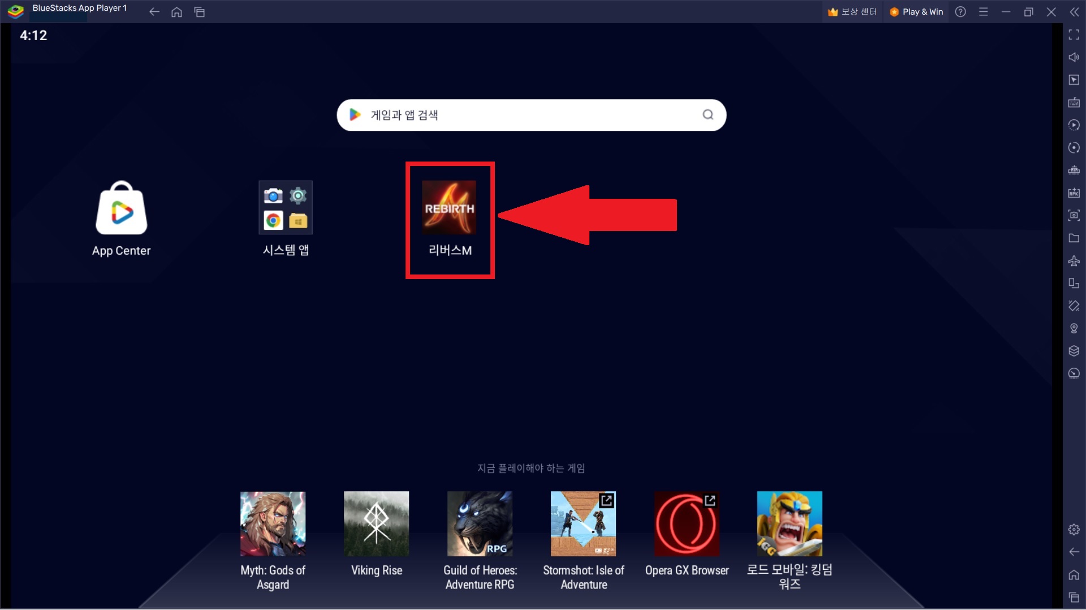Open the App Center store icon
The height and width of the screenshot is (610, 1086).
point(121,208)
